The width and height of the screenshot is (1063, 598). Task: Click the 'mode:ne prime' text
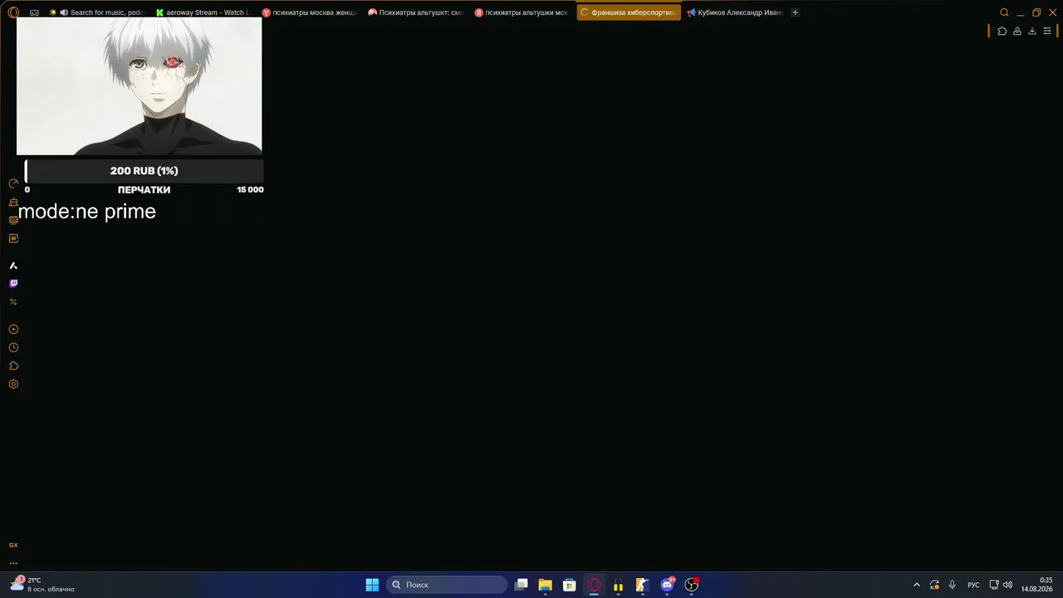pos(87,212)
